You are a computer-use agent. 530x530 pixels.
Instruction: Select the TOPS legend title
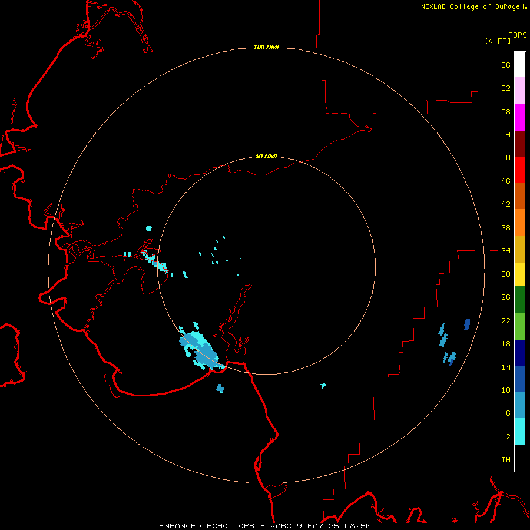click(x=518, y=35)
